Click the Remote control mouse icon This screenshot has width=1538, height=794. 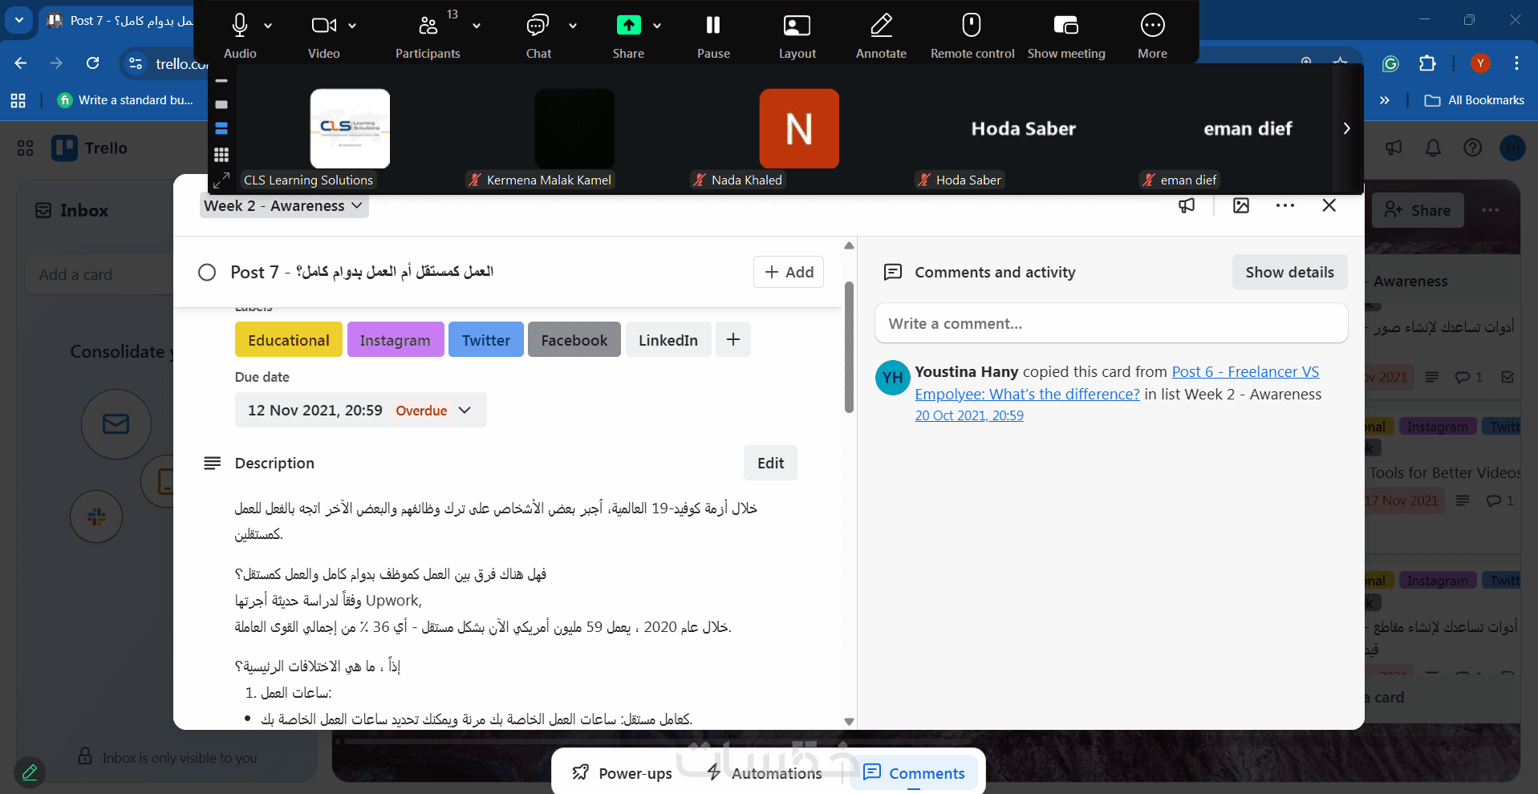pyautogui.click(x=972, y=26)
